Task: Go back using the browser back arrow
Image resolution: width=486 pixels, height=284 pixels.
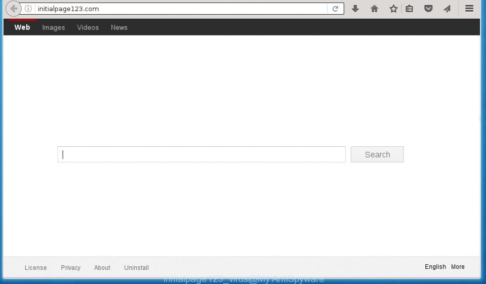Action: click(13, 9)
